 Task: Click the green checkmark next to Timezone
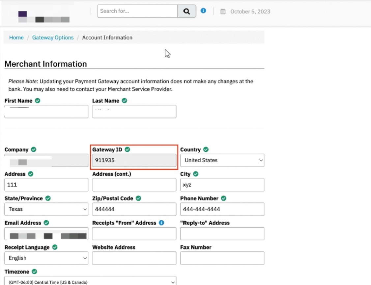(34, 272)
